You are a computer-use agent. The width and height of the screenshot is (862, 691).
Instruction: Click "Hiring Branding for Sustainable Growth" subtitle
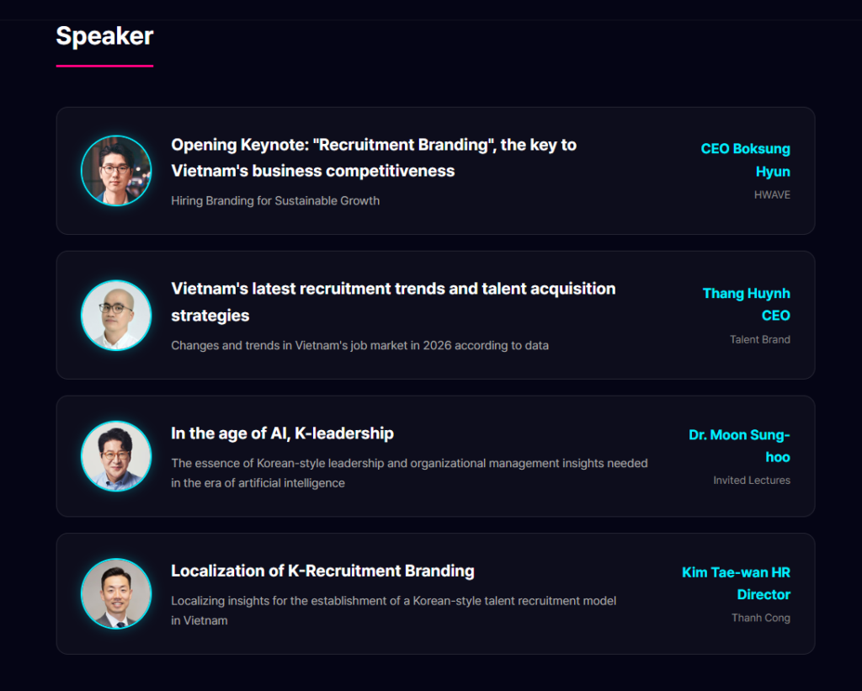pyautogui.click(x=275, y=201)
